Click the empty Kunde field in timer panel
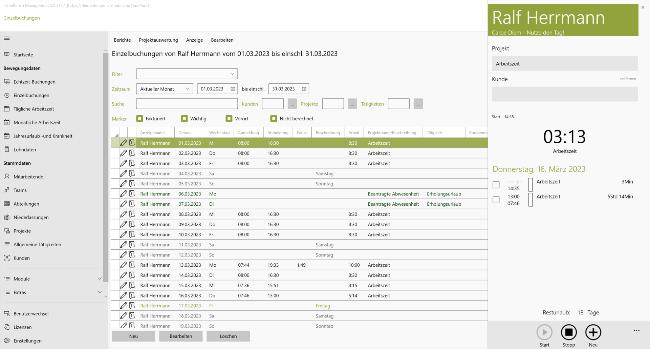This screenshot has height=349, width=650. coord(565,94)
